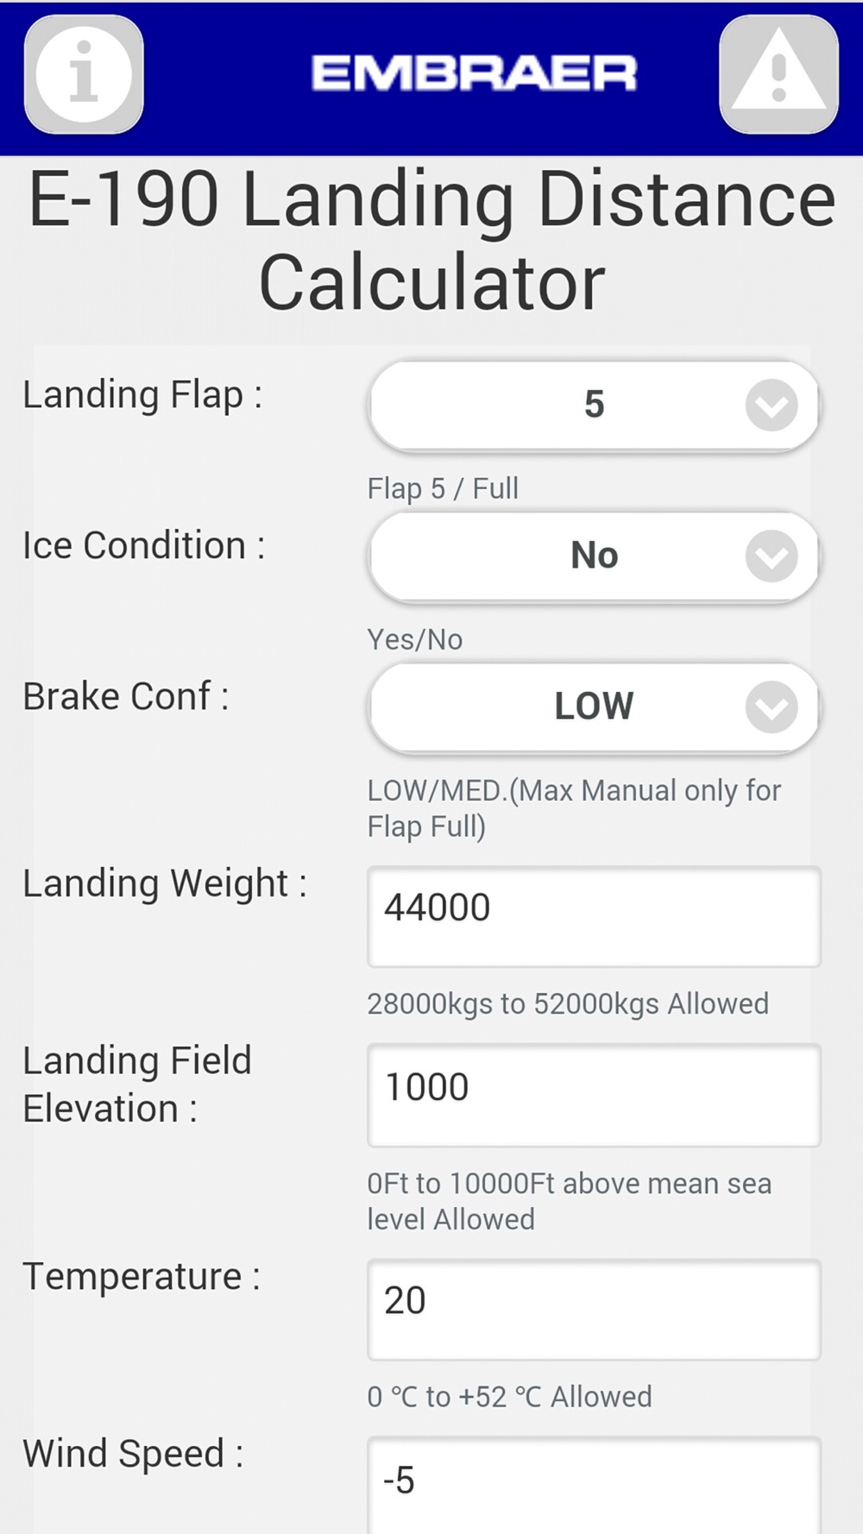
Task: Click the 28000kgs to 52000kgs Allowed hint
Action: (x=568, y=1003)
